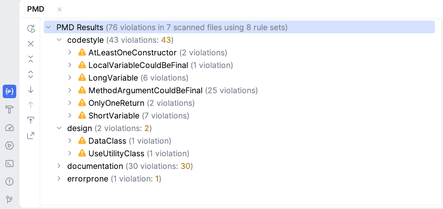
Task: Close the PMD tab
Action: (x=60, y=9)
